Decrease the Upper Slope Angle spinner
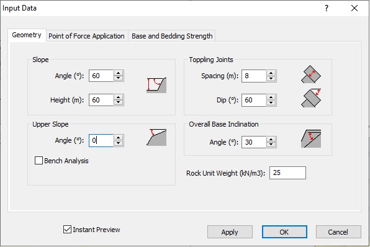Screen dimensions: 370x247 (118, 143)
